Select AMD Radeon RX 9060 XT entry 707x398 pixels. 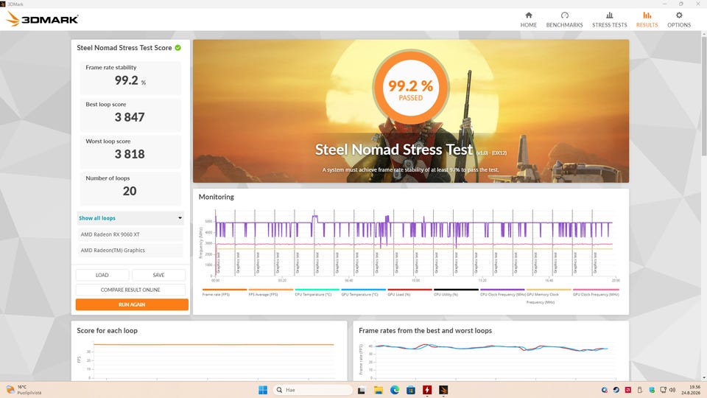click(x=130, y=234)
